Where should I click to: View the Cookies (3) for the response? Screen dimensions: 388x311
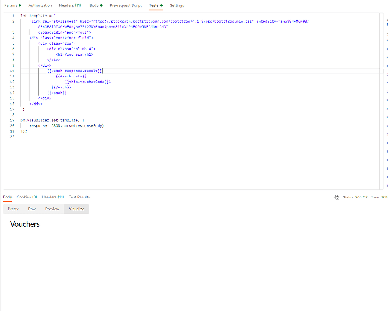[x=27, y=197]
